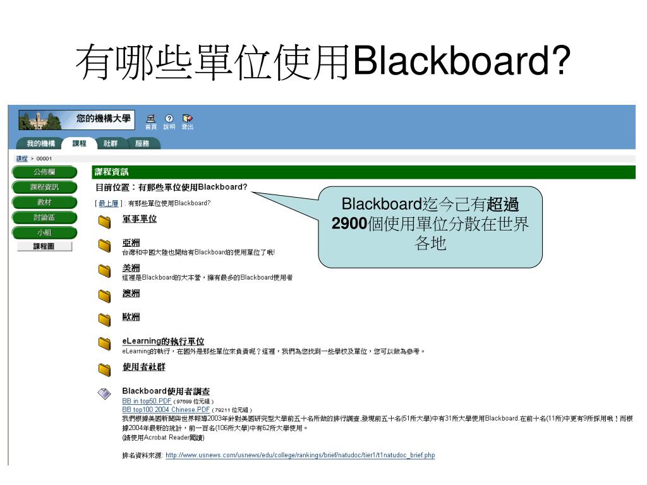Viewport: 647px width, 485px height.
Task: Click the 課程圖 button
Action: coord(45,246)
